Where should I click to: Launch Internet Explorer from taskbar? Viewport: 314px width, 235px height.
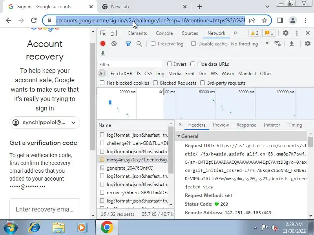34,227
